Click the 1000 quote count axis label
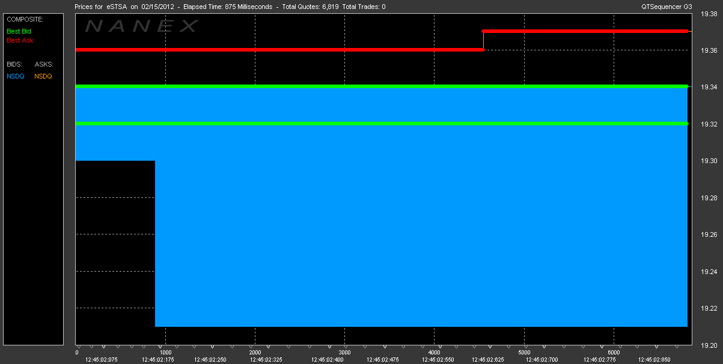 [165, 353]
